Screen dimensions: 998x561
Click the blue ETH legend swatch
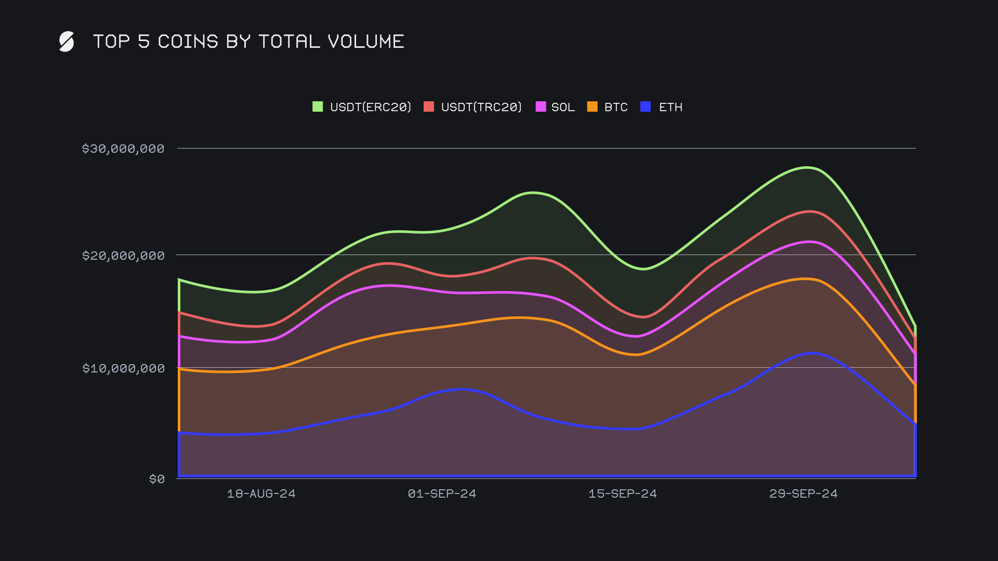[646, 107]
